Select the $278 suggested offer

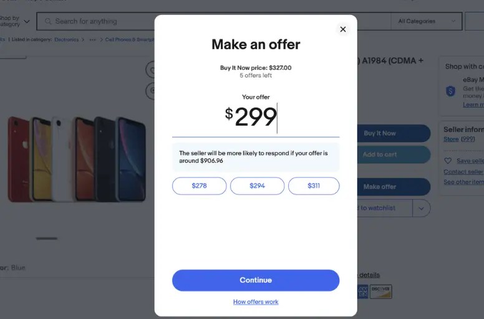[x=199, y=186]
